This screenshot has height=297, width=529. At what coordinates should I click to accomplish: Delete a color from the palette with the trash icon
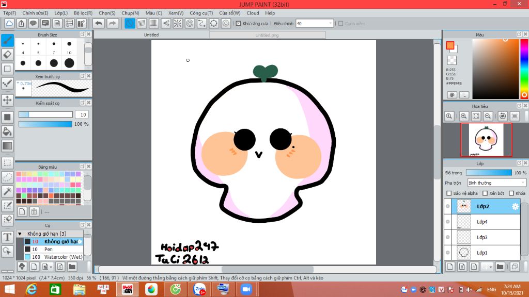click(x=34, y=211)
